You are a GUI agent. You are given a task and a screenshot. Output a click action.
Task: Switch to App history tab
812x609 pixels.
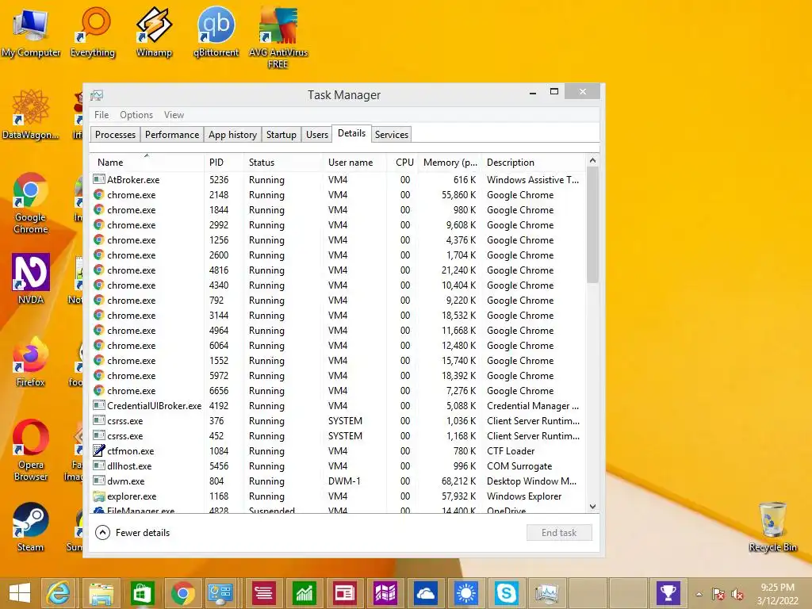click(232, 135)
